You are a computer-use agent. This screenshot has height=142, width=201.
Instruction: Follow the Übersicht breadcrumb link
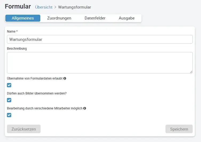[x=44, y=7]
